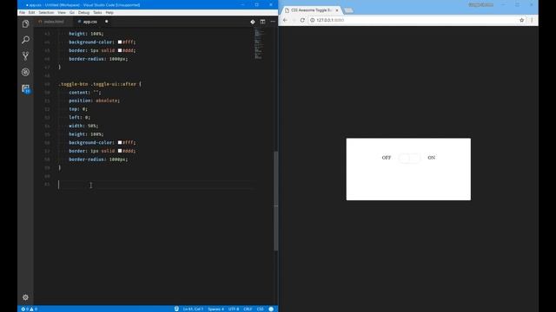
Task: Bookmark the page with the star icon
Action: point(521,20)
